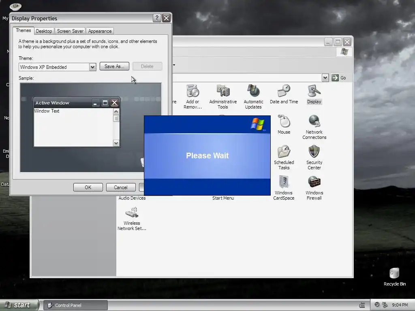Screen dimensions: 415x311
Task: Open Date and Time applet
Action: 284,94
